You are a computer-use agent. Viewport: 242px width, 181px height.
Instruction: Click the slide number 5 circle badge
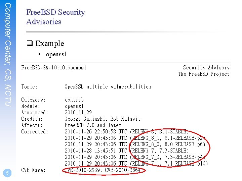point(7,173)
